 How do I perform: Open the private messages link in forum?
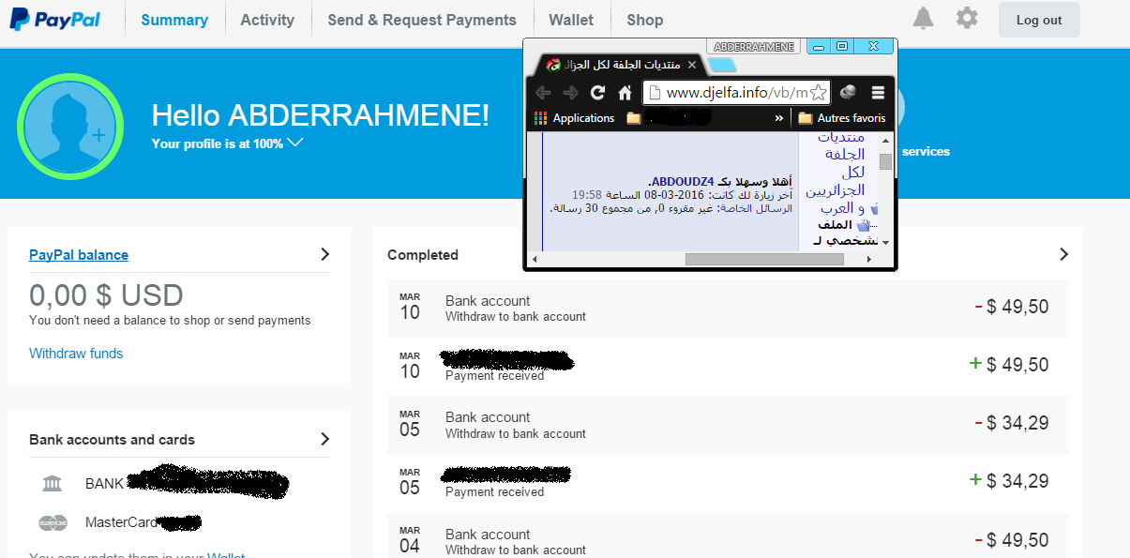(755, 208)
